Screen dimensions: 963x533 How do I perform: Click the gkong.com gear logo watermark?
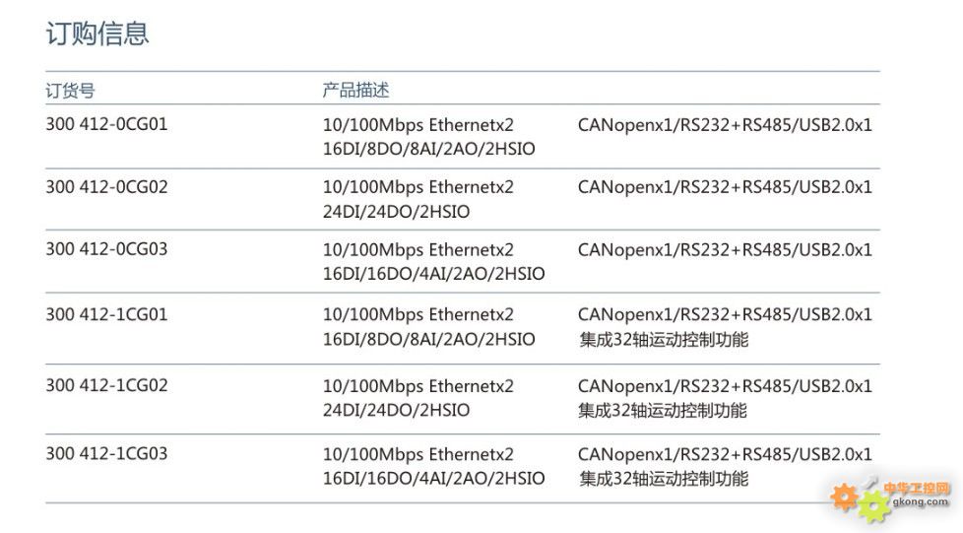pos(890,500)
